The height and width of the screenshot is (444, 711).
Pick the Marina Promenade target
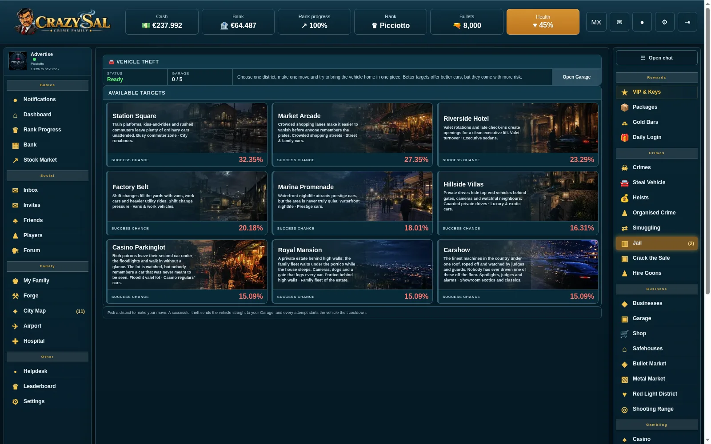pos(352,203)
